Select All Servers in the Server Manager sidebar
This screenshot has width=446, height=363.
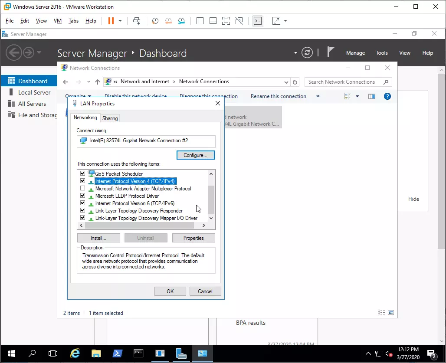[x=29, y=104]
